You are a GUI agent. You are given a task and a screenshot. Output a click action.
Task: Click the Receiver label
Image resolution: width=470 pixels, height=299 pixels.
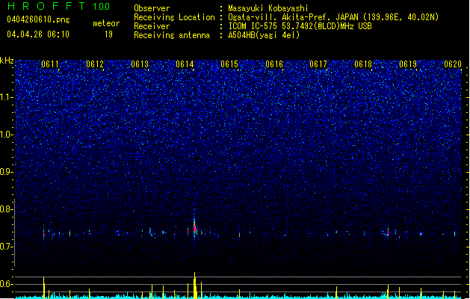(152, 26)
